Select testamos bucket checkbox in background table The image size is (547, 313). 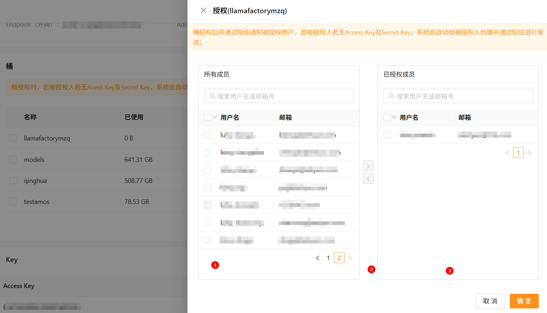13,201
